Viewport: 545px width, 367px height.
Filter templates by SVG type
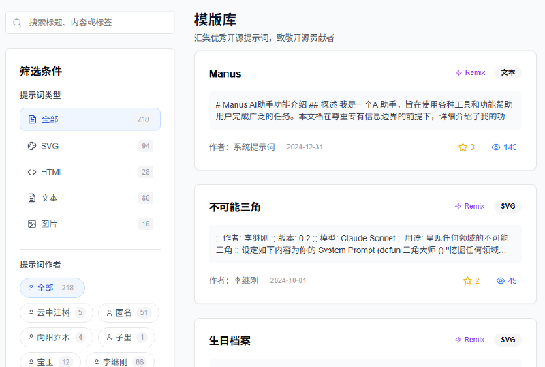[90, 146]
